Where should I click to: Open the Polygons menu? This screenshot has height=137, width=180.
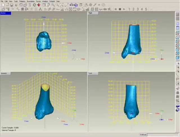pyautogui.click(x=22, y=1)
